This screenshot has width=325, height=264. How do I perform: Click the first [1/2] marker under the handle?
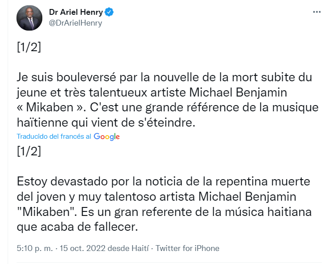click(x=29, y=48)
